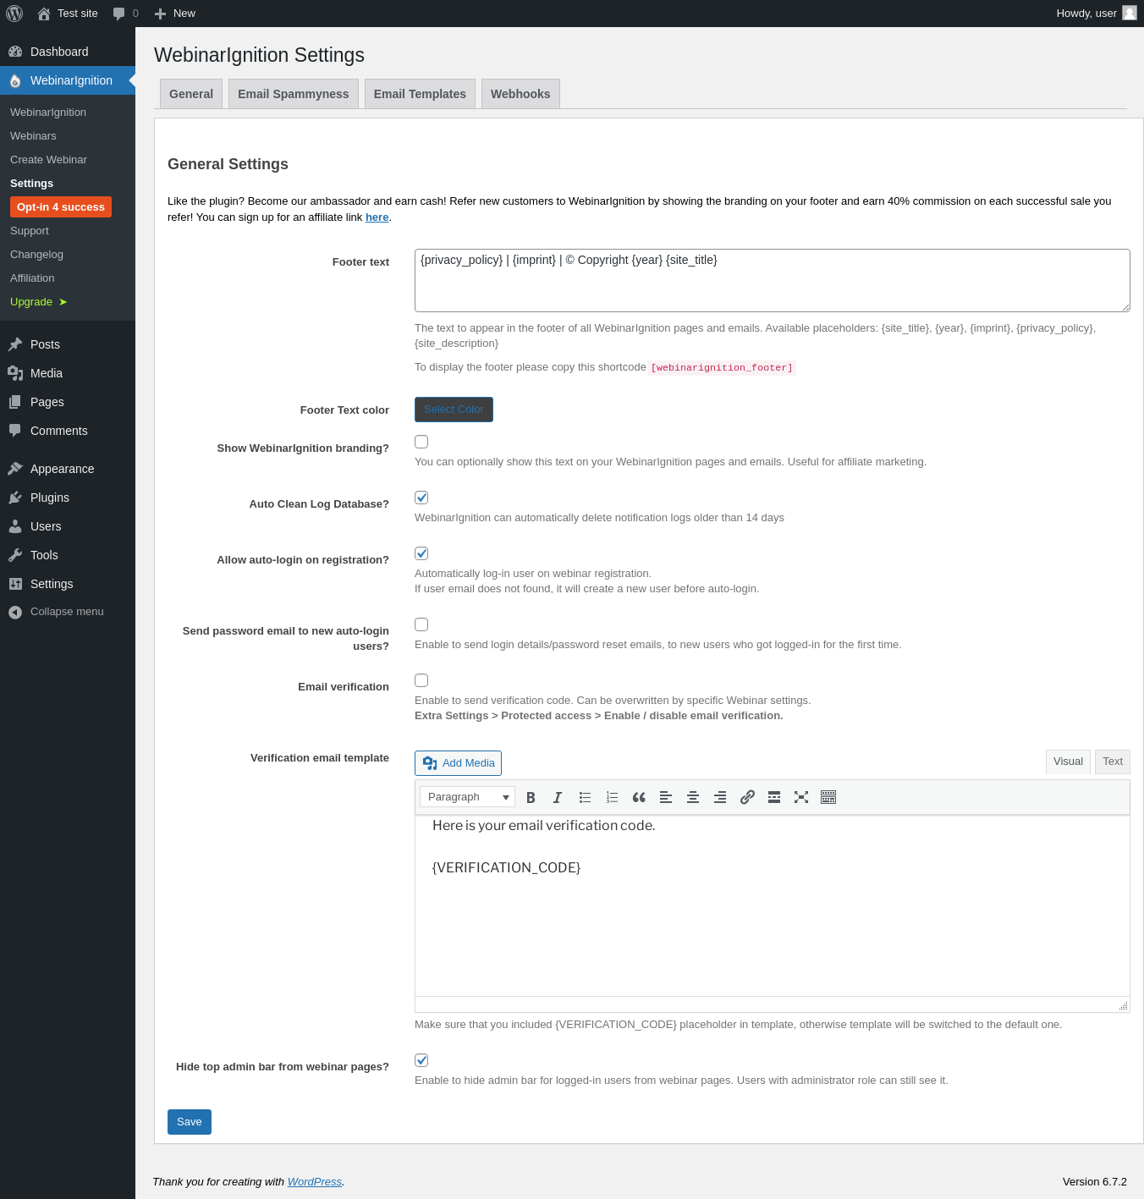Screen dimensions: 1144x1199
Task: Click the Plugins plug icon
Action: [x=15, y=498]
